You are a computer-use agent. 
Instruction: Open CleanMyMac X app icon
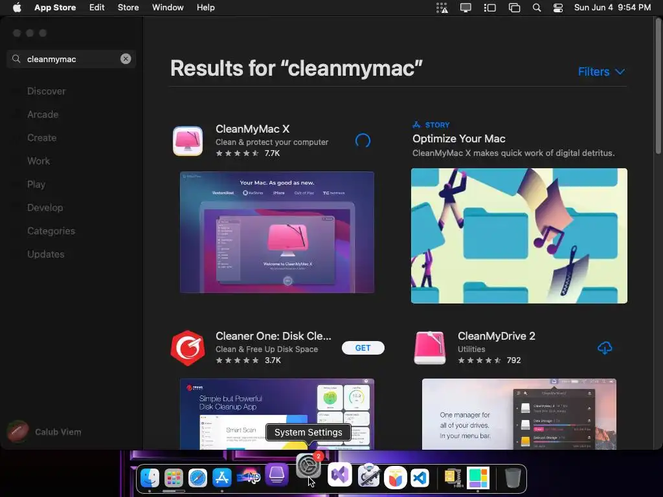click(188, 140)
